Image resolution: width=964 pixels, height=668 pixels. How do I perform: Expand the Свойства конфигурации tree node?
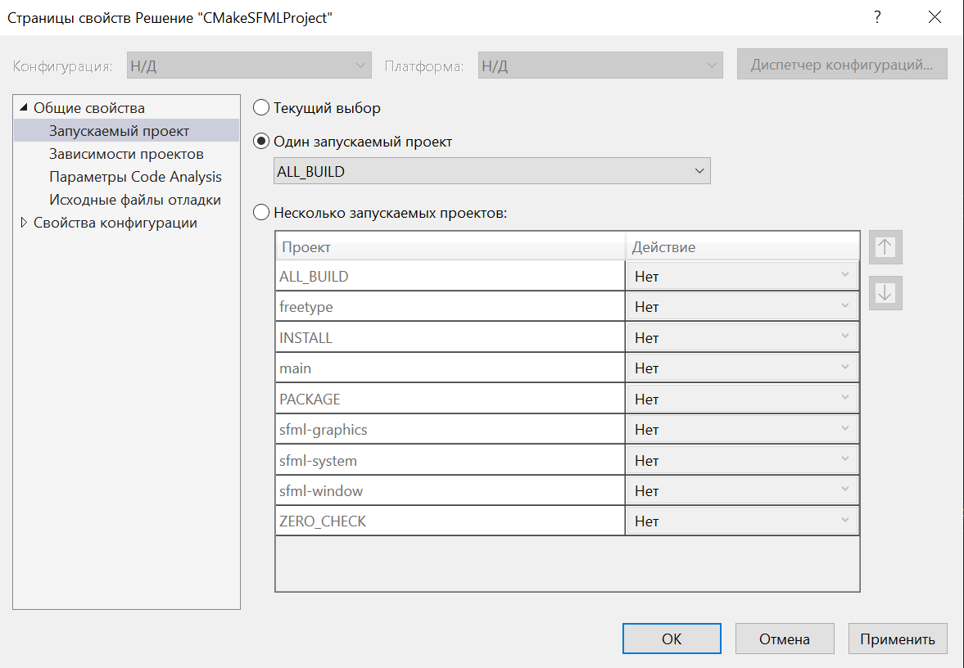point(24,223)
